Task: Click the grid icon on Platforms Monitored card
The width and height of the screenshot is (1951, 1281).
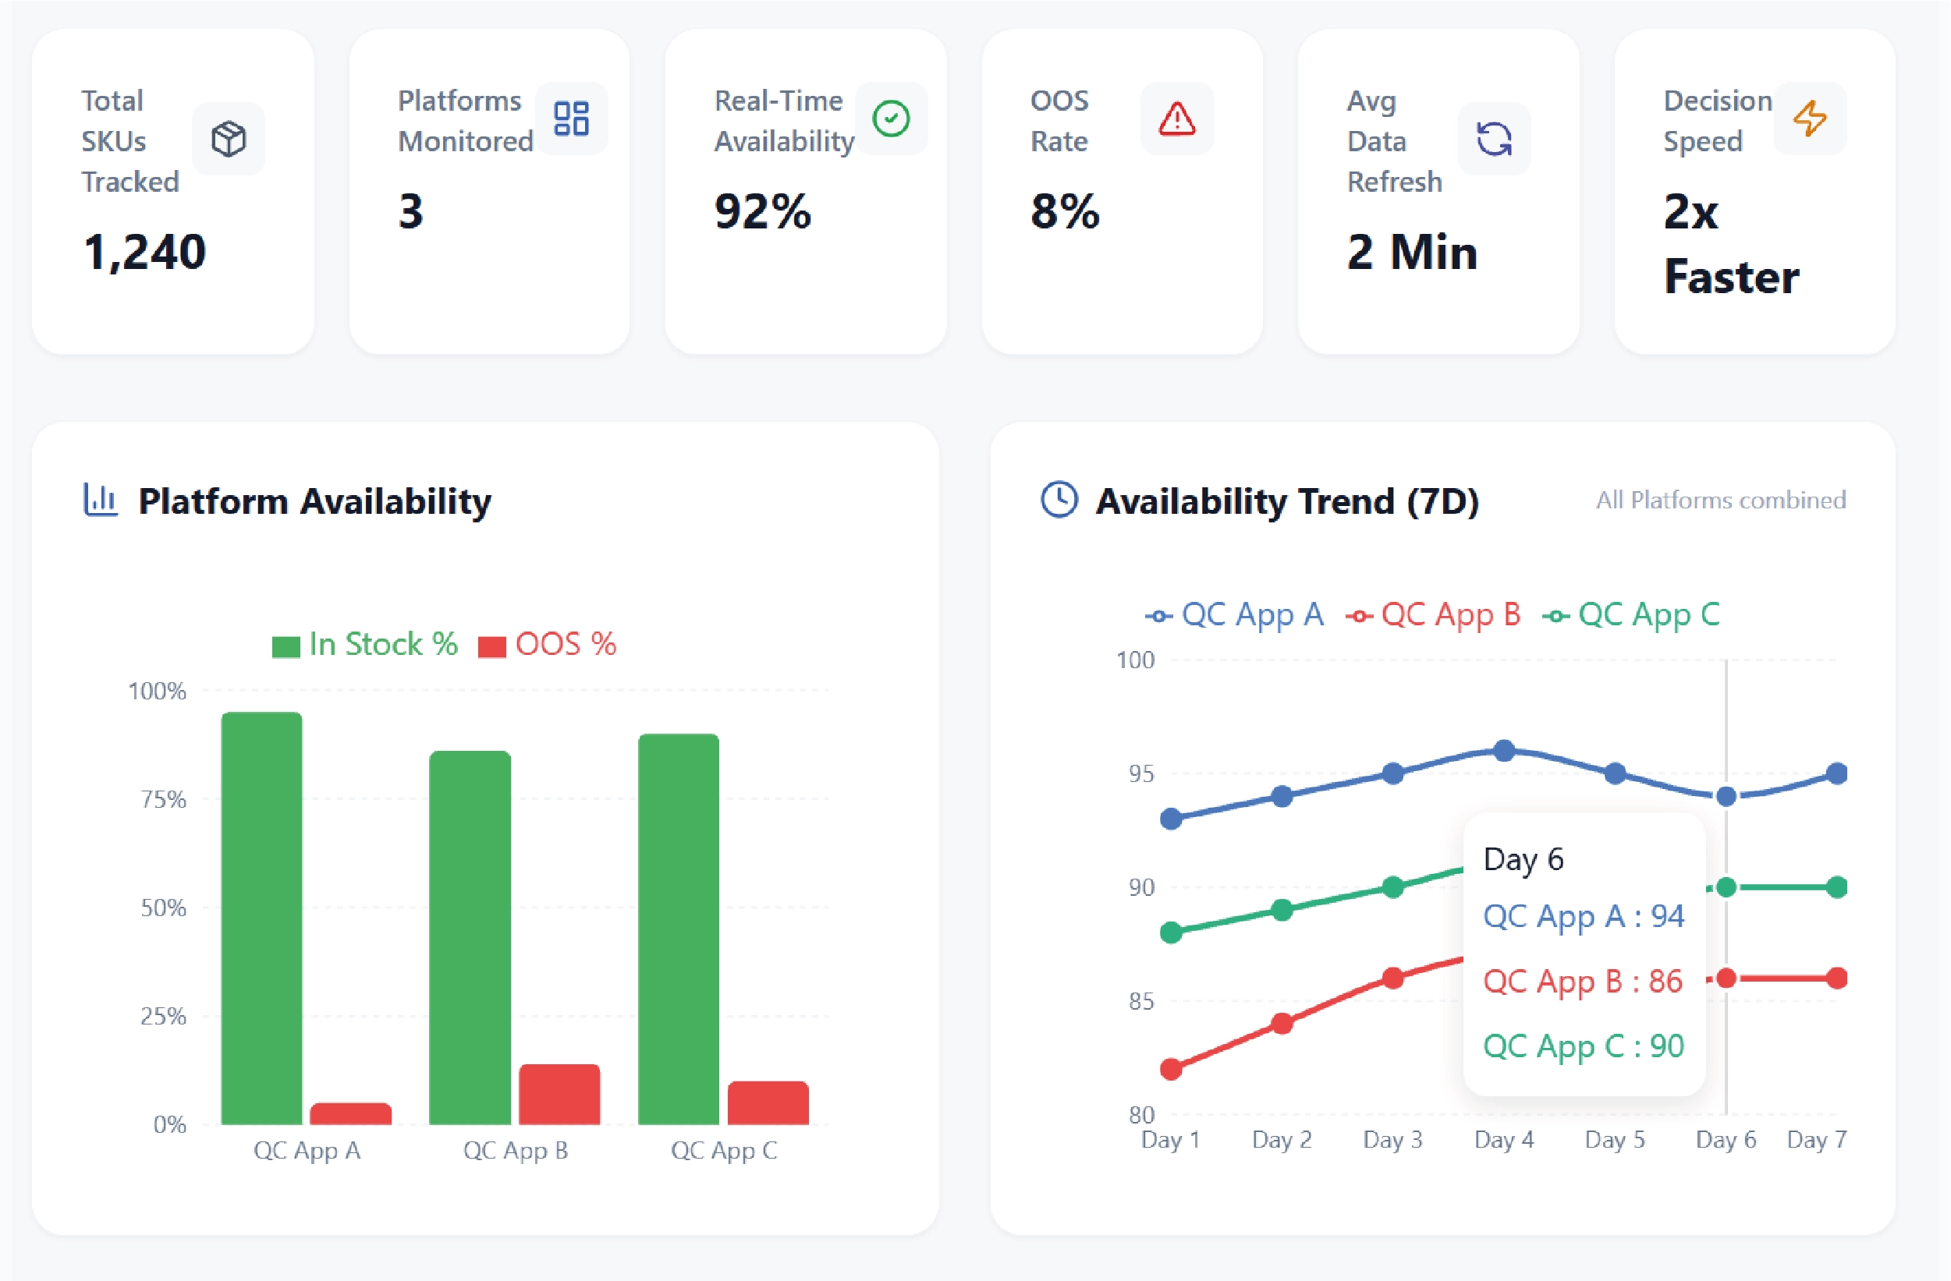Action: point(571,118)
